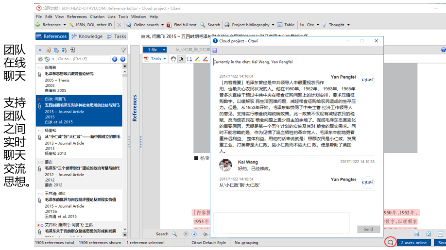
Task: Click reference list scrollbar down arrow
Action: [124, 229]
